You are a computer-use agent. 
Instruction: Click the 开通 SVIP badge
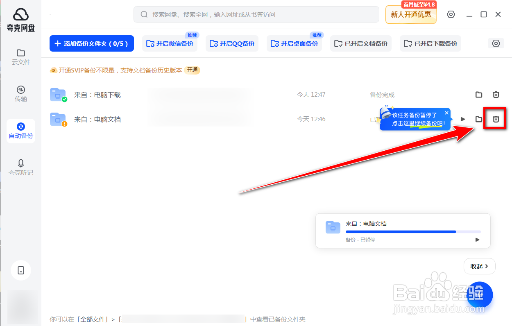[x=193, y=70]
